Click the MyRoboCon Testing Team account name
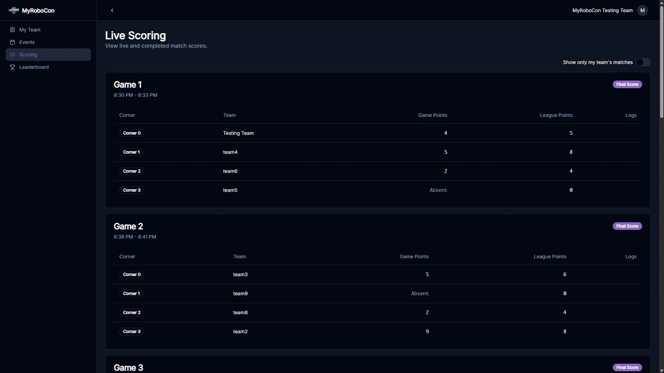The width and height of the screenshot is (664, 373). 602,10
